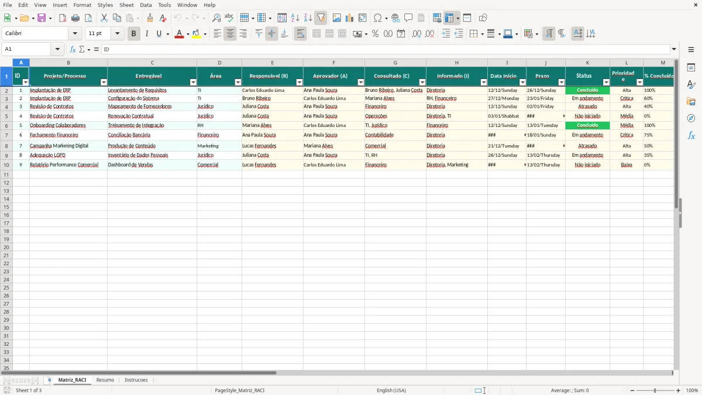
Task: Insert a hyperlink
Action: pos(395,18)
